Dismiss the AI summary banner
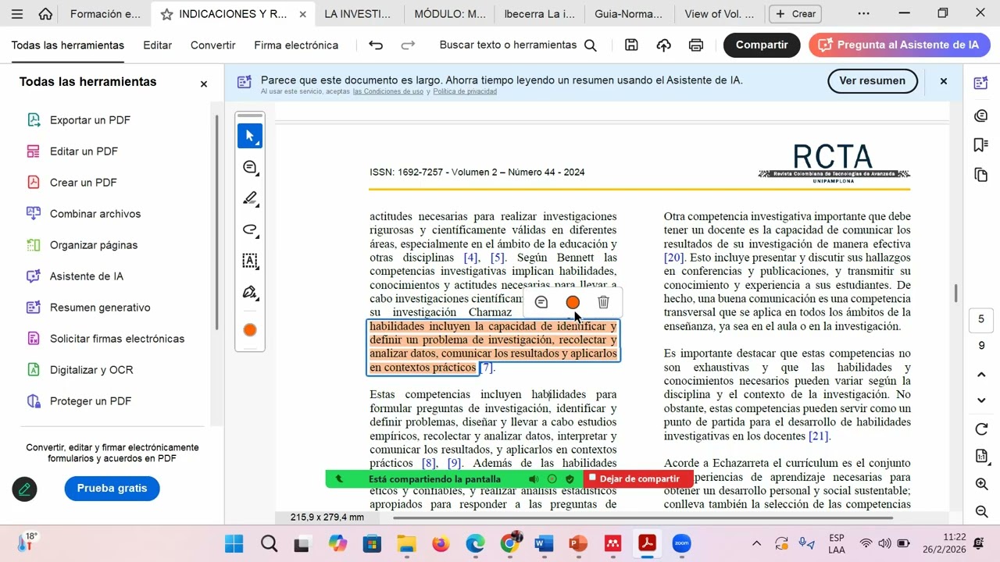1000x562 pixels. click(x=943, y=81)
